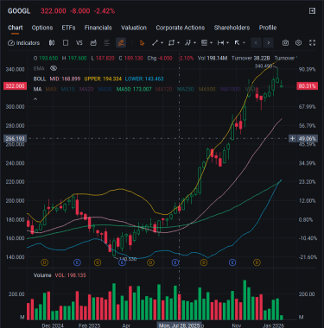The width and height of the screenshot is (324, 328).
Task: Toggle the MA30 line label
Action: (105, 89)
